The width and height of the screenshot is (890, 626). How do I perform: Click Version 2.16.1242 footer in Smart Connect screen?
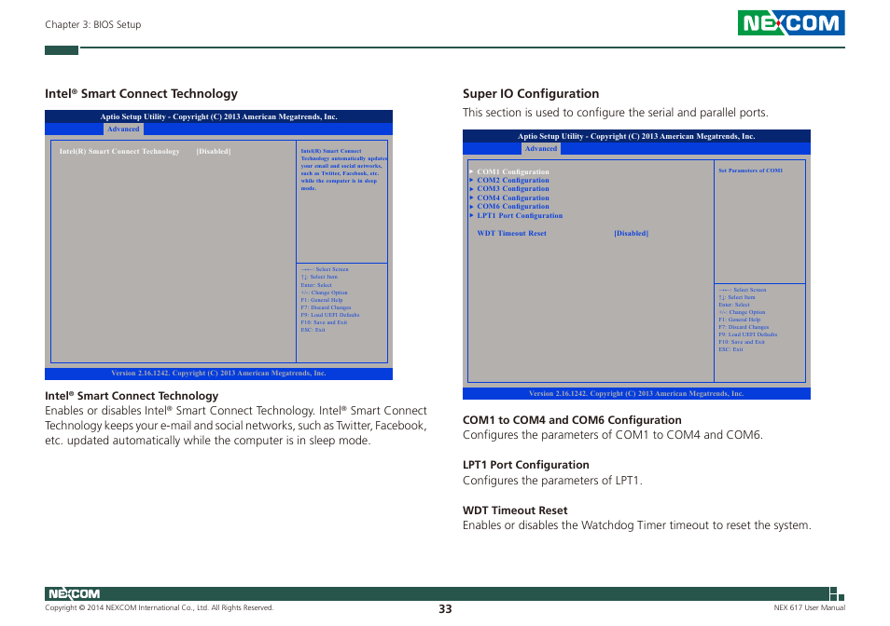click(218, 373)
